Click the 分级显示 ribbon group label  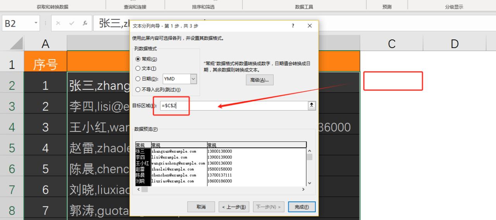click(454, 7)
